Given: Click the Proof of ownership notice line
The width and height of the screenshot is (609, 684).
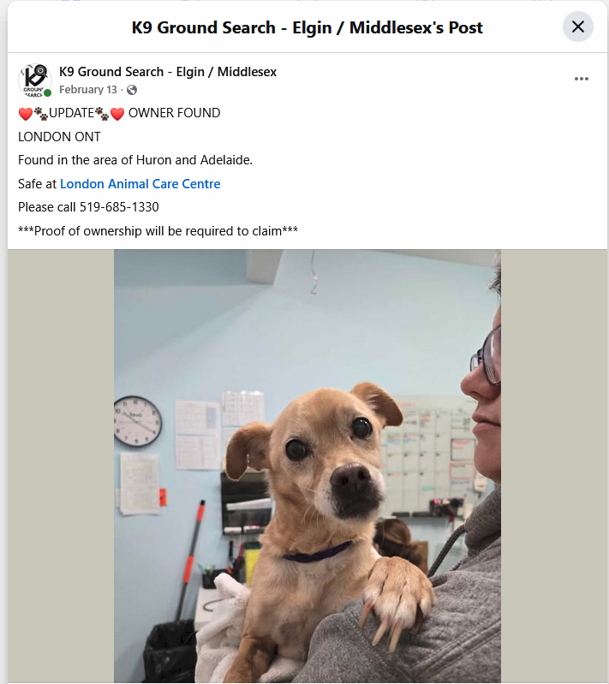Looking at the screenshot, I should tap(158, 231).
